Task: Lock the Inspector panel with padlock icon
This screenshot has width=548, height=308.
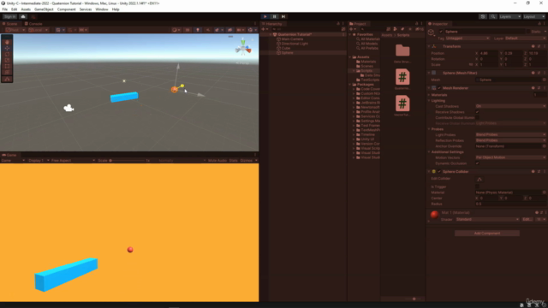Action: tap(539, 24)
